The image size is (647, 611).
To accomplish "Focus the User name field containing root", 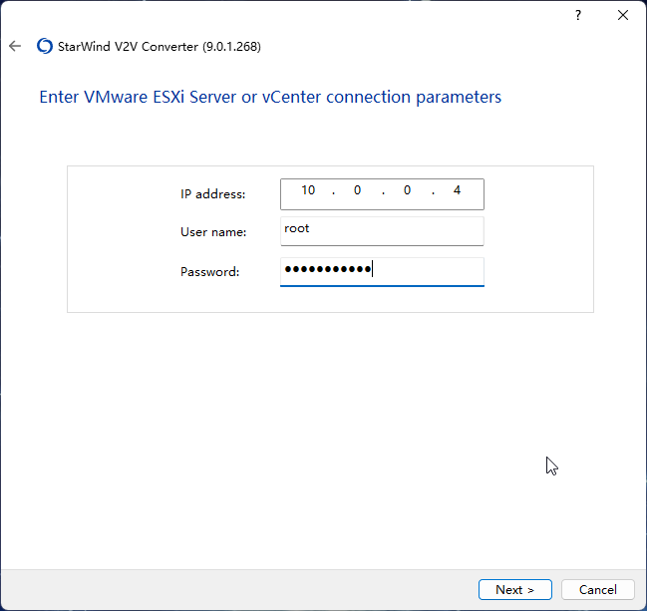I will 382,231.
